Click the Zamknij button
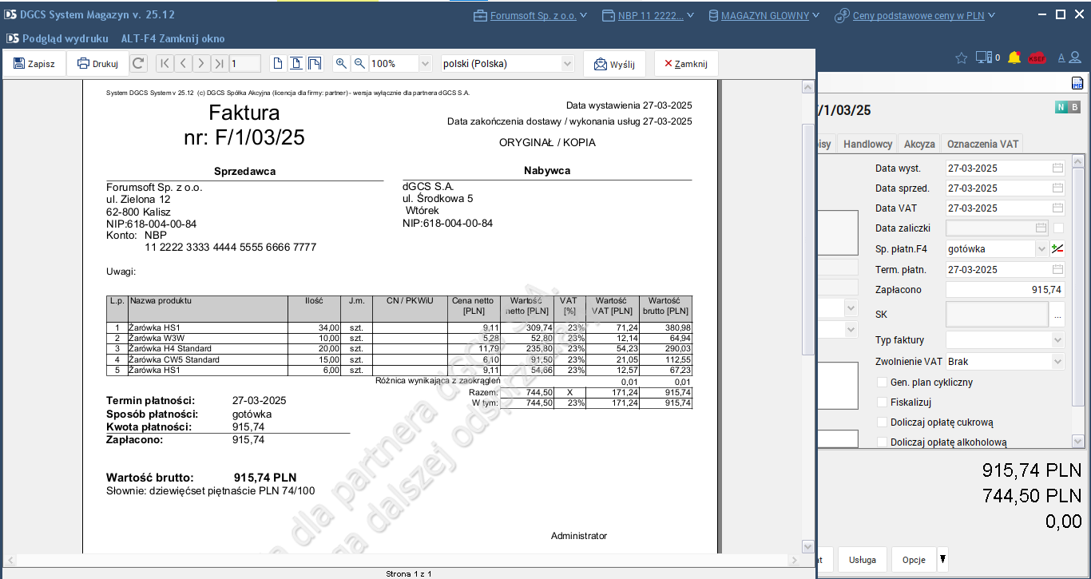Image resolution: width=1091 pixels, height=579 pixels. 686,64
